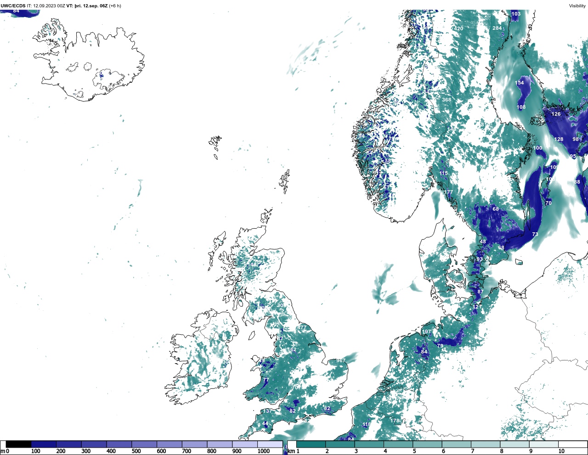
Task: Click the legend swatch between 8 and 9 km
Action: point(515,444)
